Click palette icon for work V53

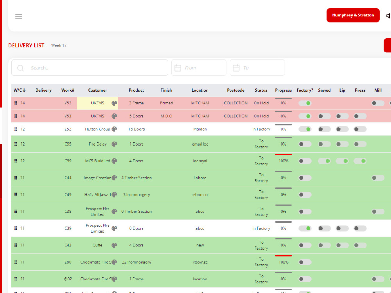point(114,116)
